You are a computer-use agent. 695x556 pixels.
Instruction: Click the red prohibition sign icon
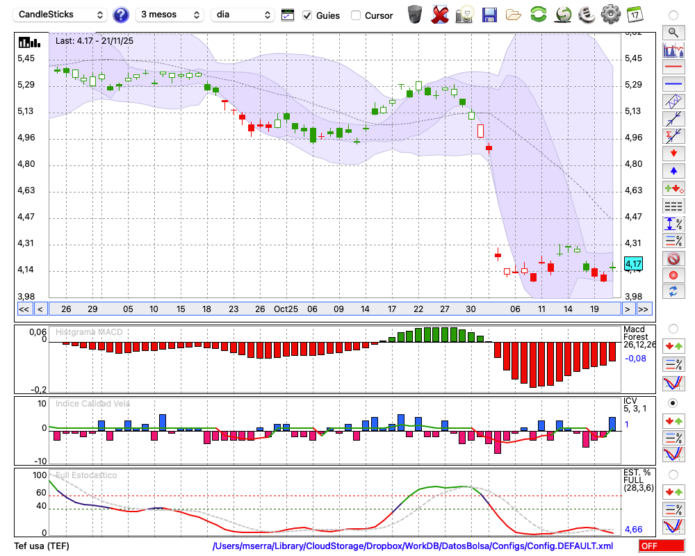[672, 259]
